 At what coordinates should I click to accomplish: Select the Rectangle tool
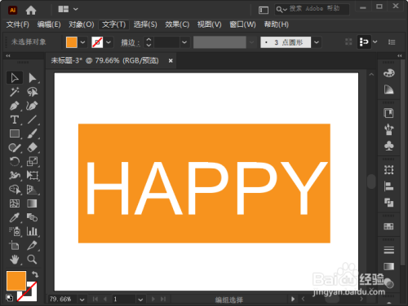[x=15, y=133]
